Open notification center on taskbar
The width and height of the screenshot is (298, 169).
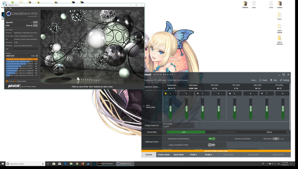291,163
